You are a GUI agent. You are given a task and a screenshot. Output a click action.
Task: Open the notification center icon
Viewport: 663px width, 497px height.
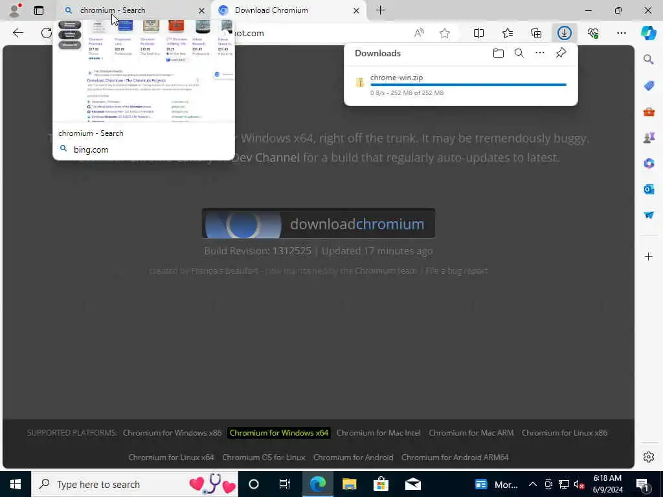pyautogui.click(x=642, y=485)
